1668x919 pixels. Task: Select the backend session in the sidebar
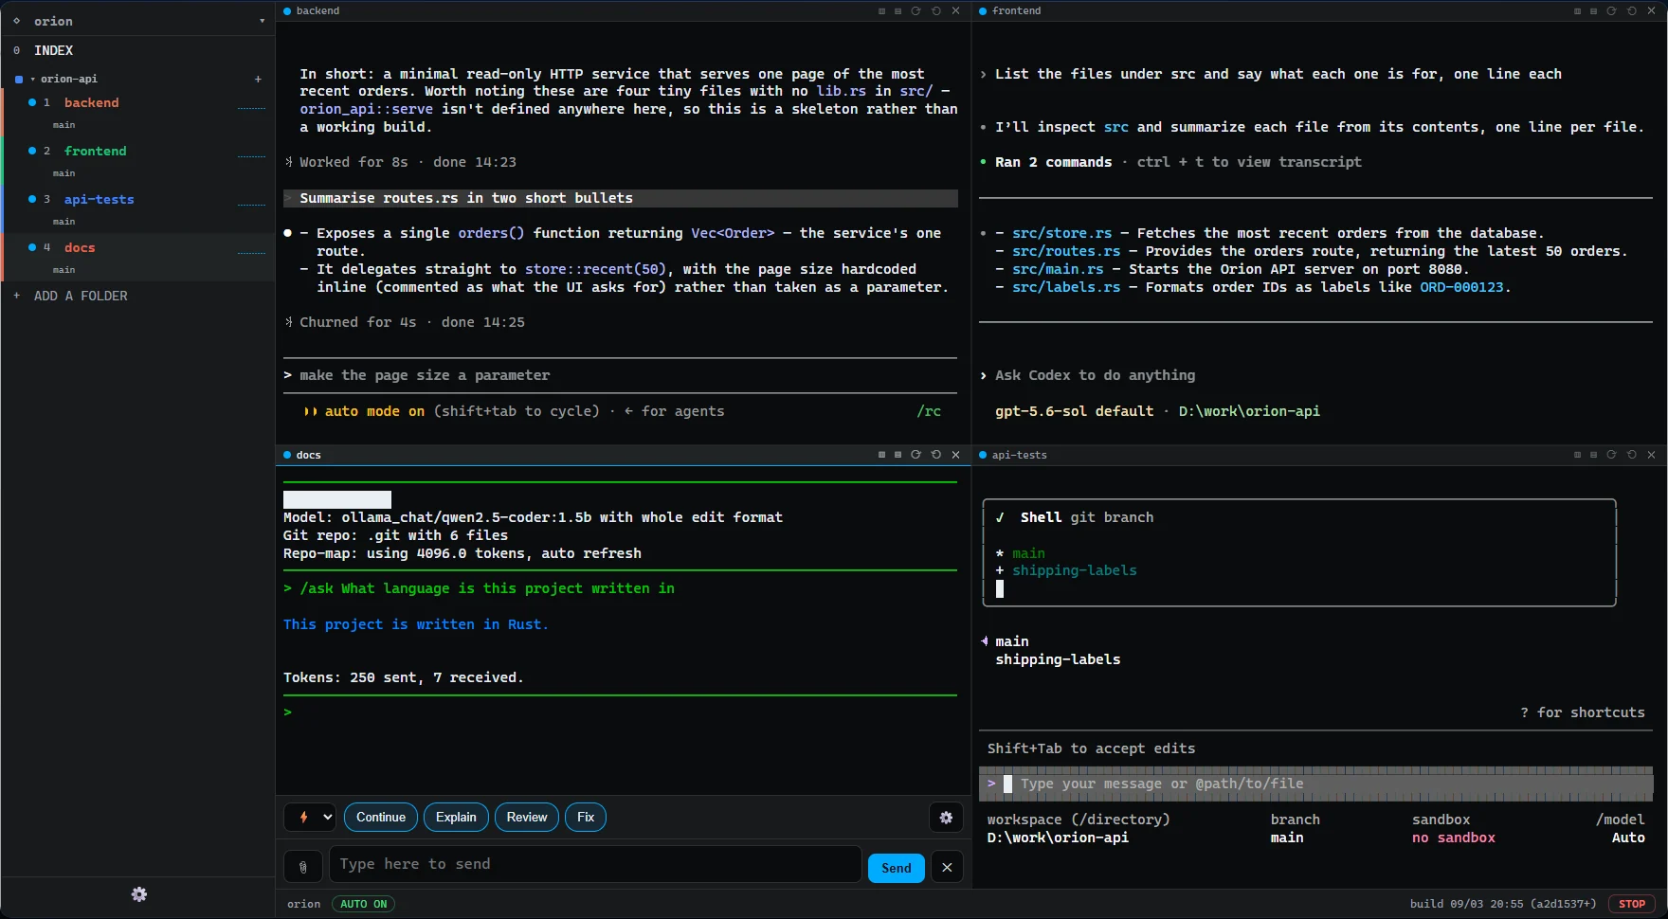tap(138, 112)
